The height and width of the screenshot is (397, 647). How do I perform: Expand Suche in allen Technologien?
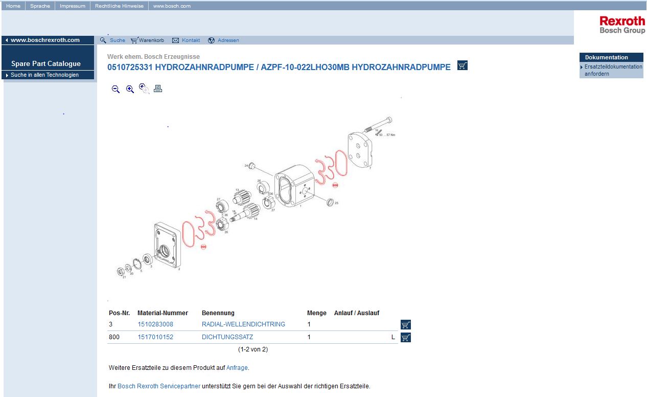[44, 75]
